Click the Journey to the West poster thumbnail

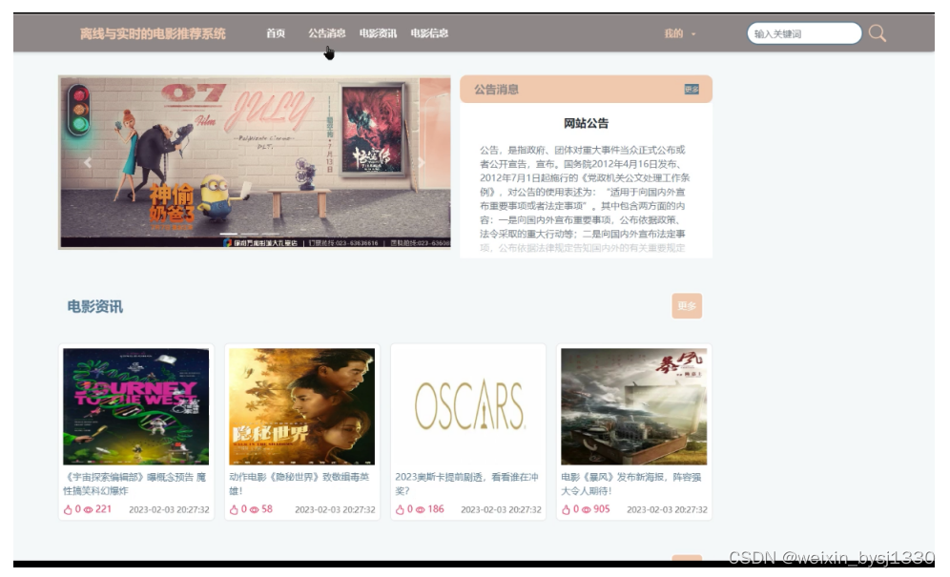point(135,406)
